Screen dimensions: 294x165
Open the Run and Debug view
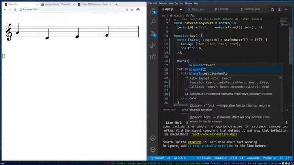153,45
